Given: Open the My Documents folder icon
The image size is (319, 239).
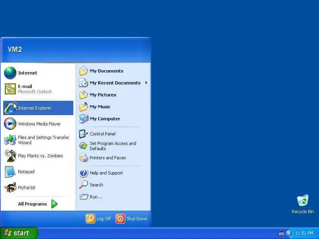Looking at the screenshot, I should (83, 71).
